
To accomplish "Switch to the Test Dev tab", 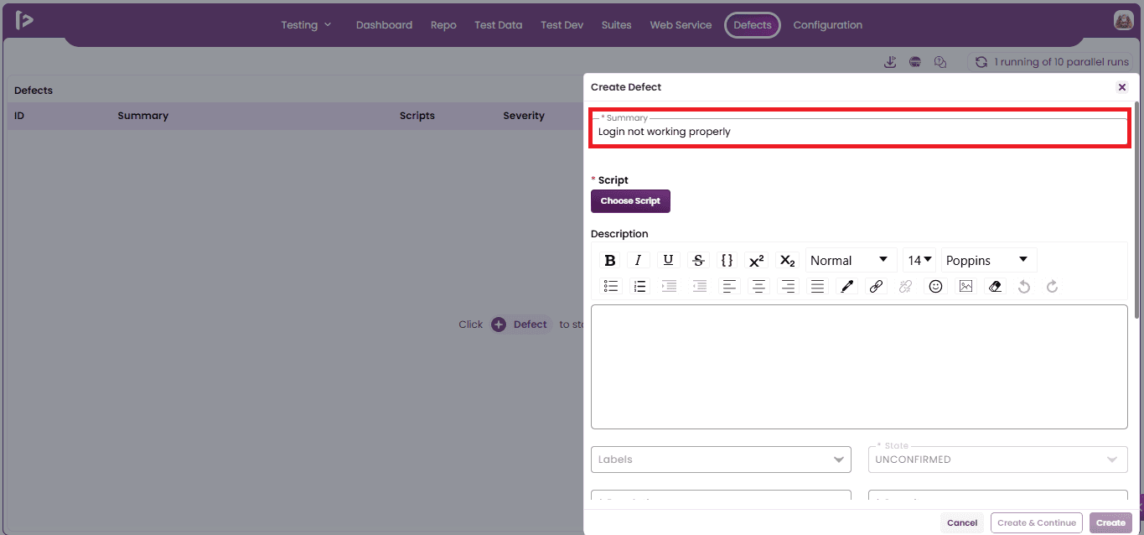I will (x=562, y=25).
